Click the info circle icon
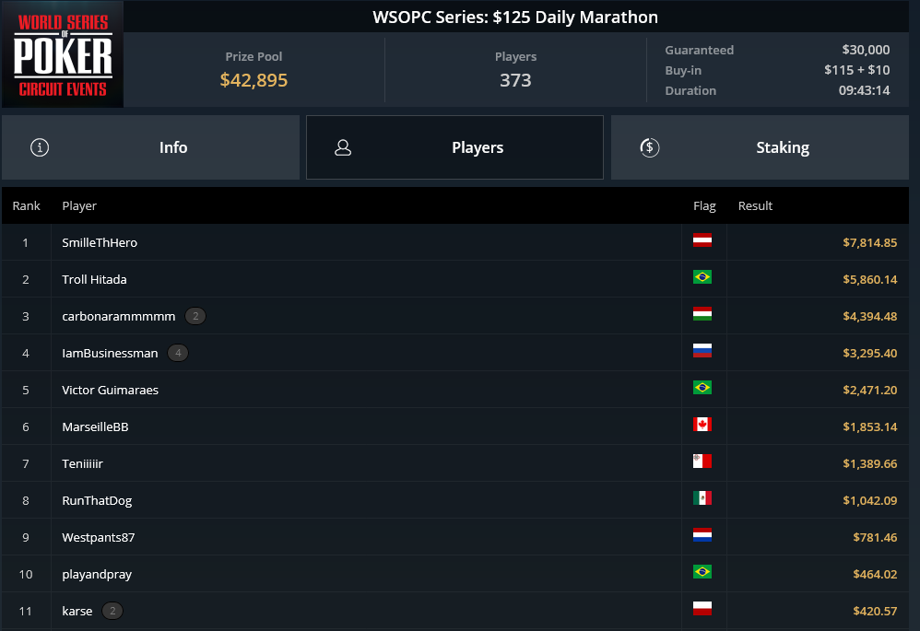 point(40,147)
